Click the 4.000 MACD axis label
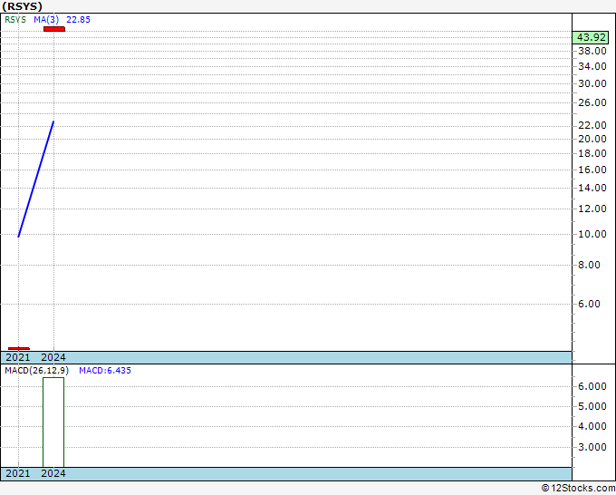616x495 pixels. (x=592, y=427)
